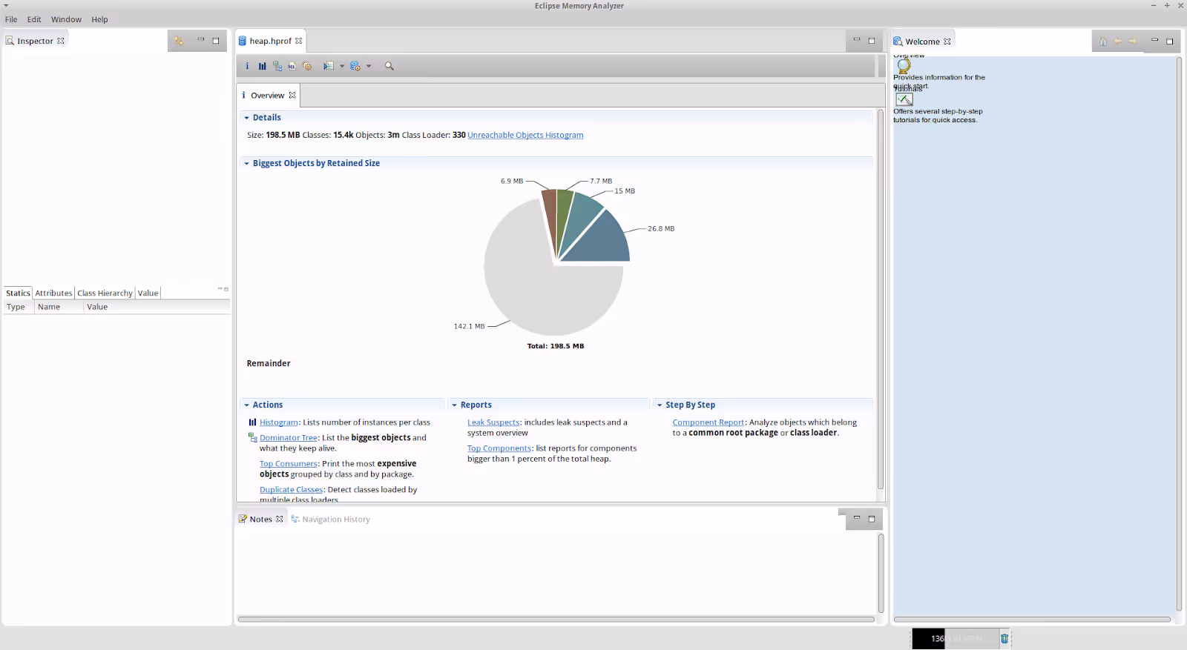The width and height of the screenshot is (1187, 650).
Task: Select the 26.8 MB blue pie slice
Action: (602, 242)
